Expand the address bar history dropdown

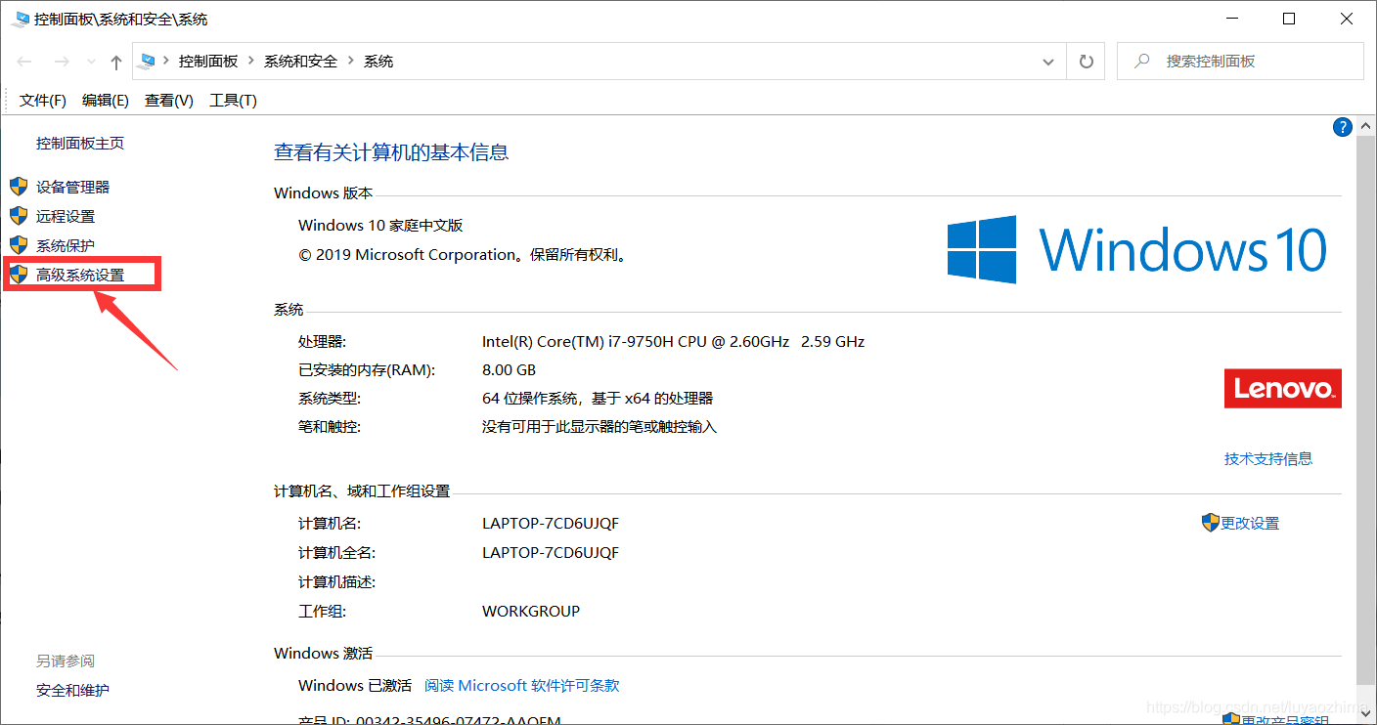(1049, 62)
